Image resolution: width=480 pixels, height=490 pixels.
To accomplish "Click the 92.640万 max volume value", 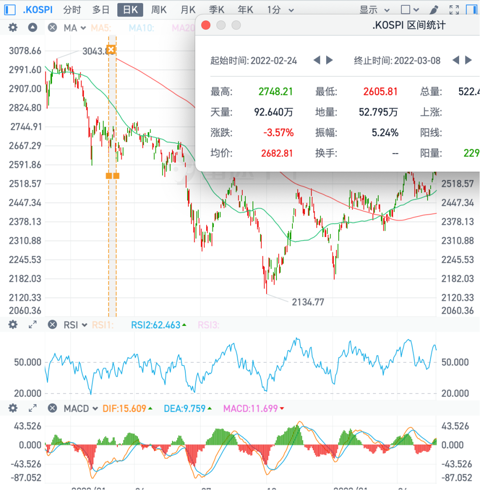I will [273, 112].
